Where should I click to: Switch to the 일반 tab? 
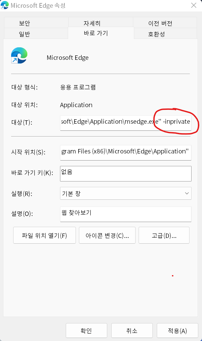click(36, 33)
